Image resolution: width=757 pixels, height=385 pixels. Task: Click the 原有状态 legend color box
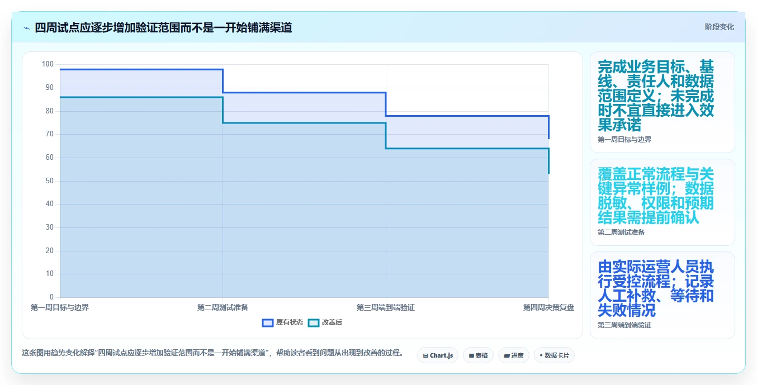pos(268,322)
